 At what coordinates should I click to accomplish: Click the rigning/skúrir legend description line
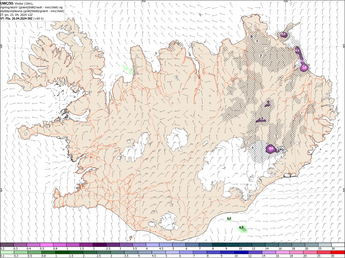[32, 7]
